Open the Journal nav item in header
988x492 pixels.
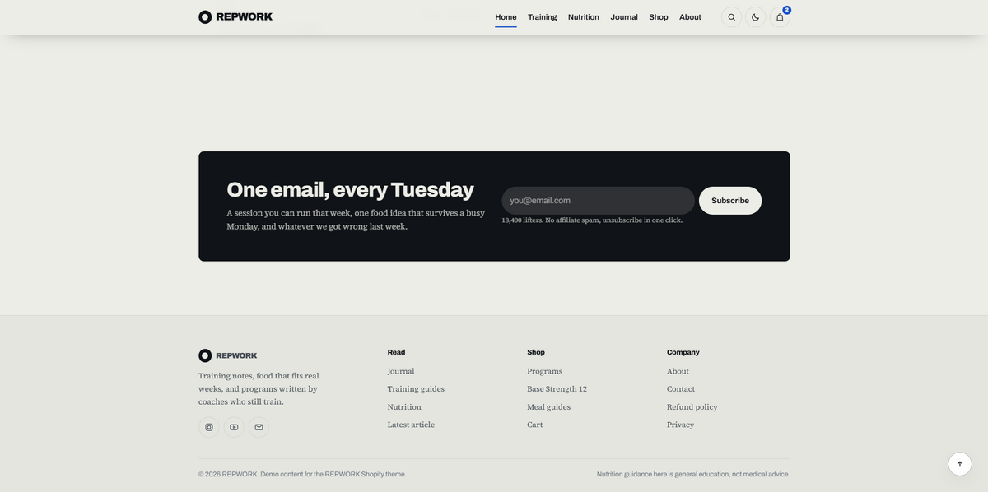pos(624,17)
